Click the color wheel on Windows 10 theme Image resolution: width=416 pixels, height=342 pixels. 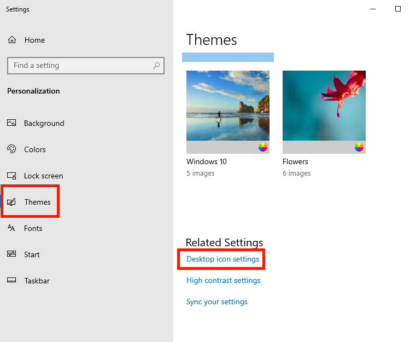click(x=263, y=147)
